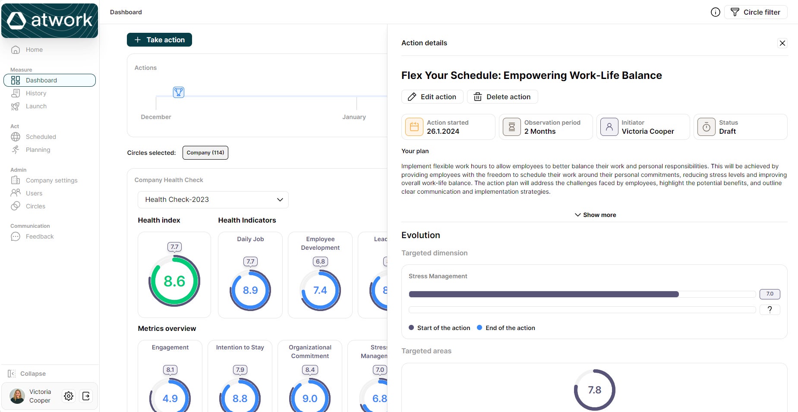Open the History section icon
Viewport: 798px width, 412px height.
(16, 93)
